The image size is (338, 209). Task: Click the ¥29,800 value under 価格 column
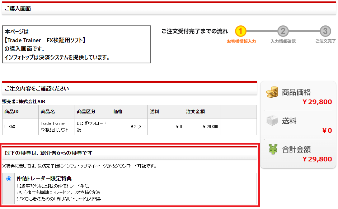(138, 127)
